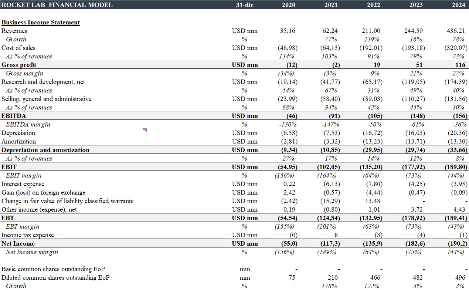Viewport: 469px width, 290px height.
Task: Select the 2020 column header
Action: [x=289, y=5]
